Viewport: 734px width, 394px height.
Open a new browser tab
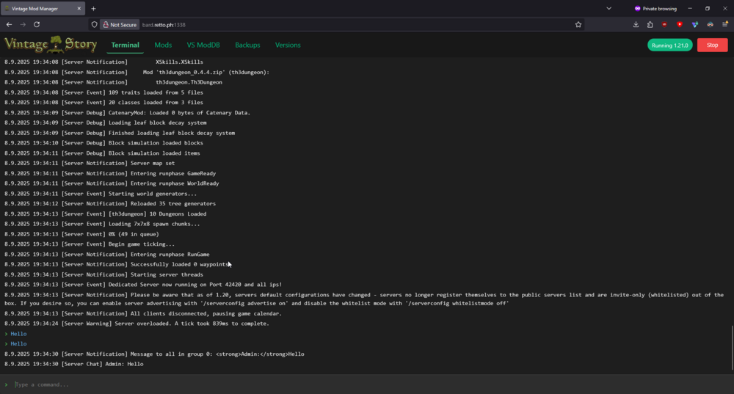click(x=93, y=8)
